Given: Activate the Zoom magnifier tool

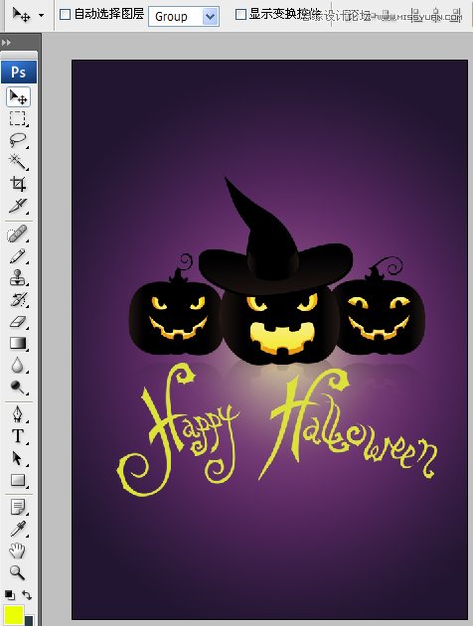Looking at the screenshot, I should (x=17, y=572).
